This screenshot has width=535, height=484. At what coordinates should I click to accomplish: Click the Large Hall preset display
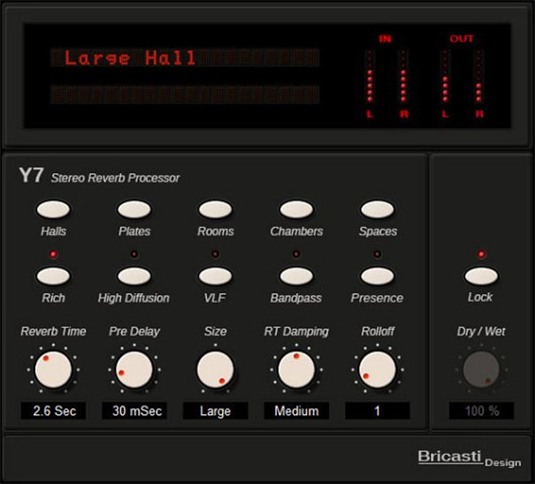coord(131,59)
